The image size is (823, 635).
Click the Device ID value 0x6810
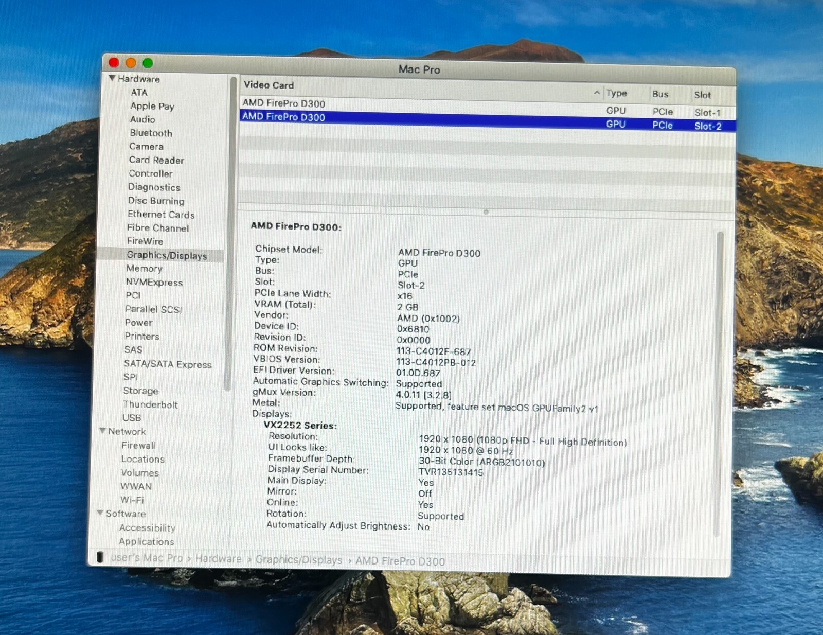pos(413,329)
